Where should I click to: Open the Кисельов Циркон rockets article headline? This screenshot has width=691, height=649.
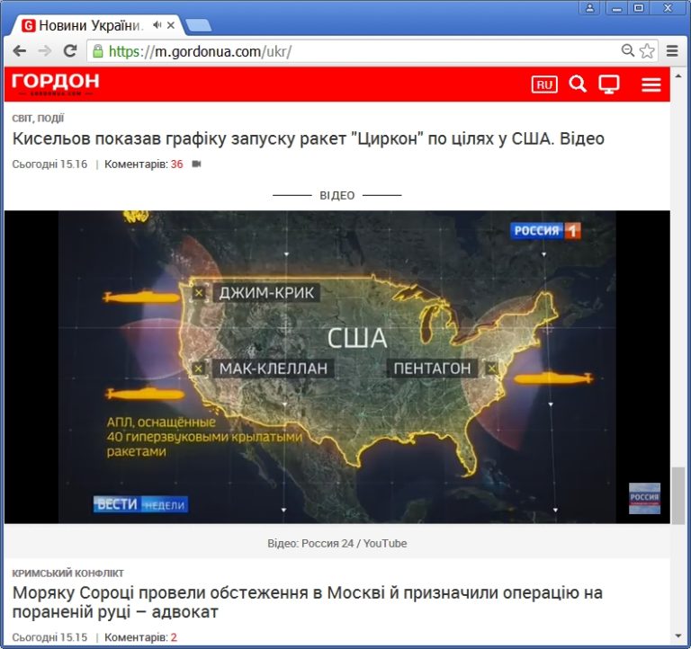(x=308, y=138)
